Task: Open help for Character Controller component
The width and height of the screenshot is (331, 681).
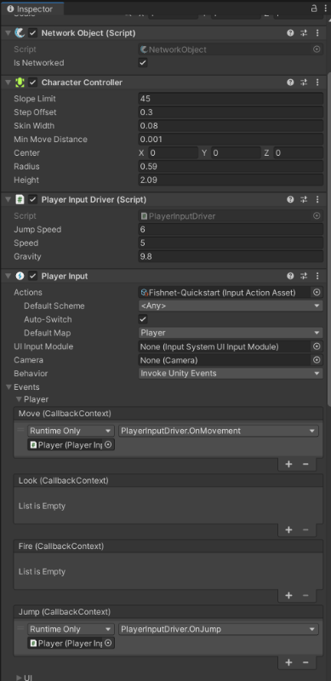Action: [x=290, y=83]
